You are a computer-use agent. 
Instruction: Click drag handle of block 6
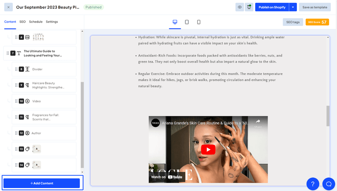16,37
